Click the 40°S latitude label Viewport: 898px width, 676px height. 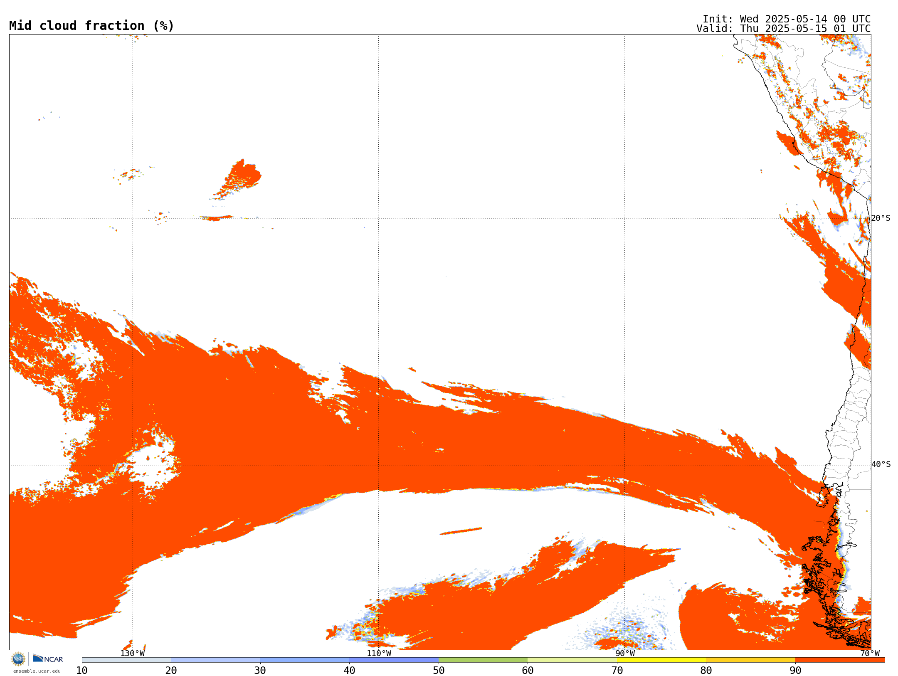pyautogui.click(x=881, y=464)
